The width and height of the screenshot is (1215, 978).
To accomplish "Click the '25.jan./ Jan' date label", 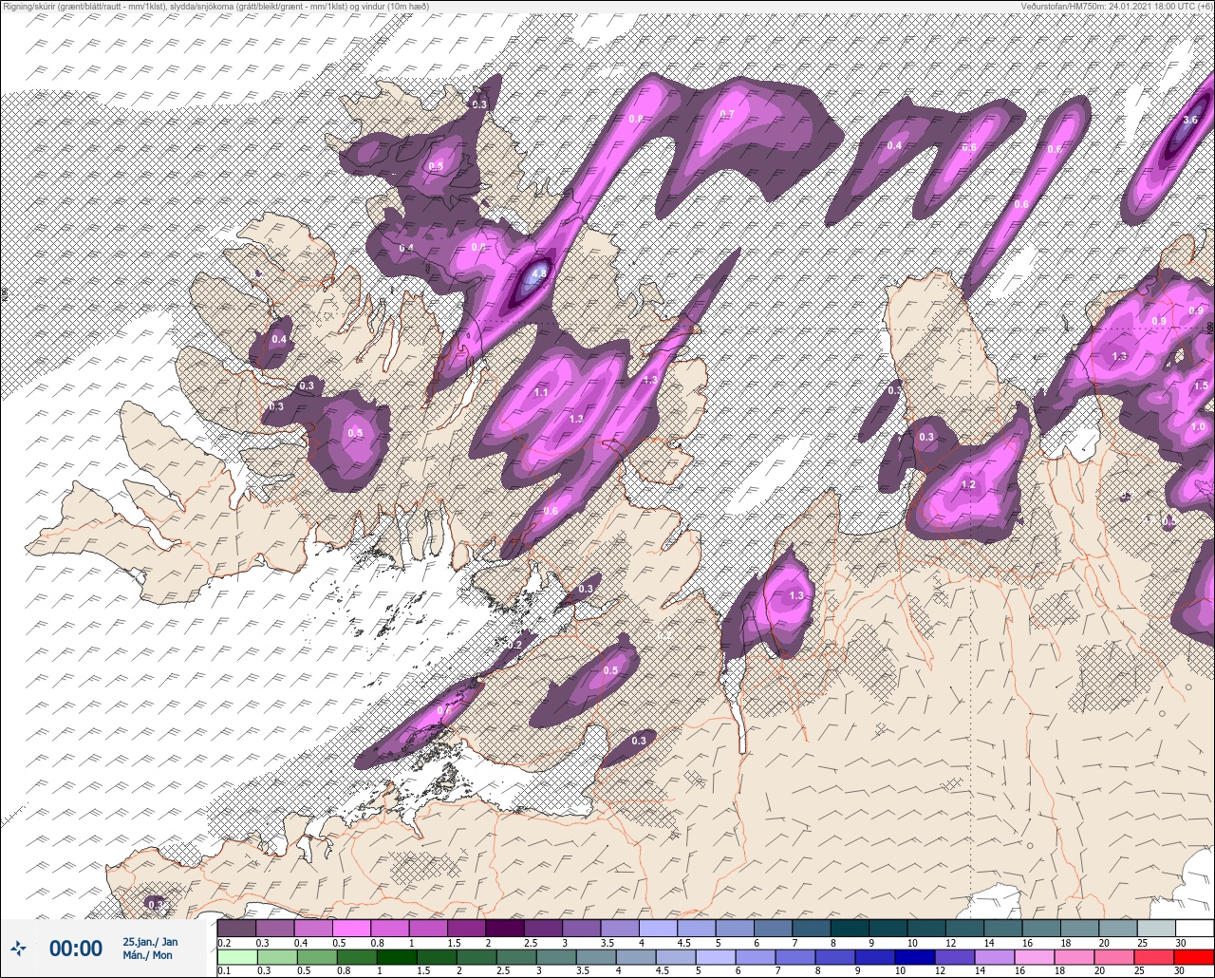I will pos(150,941).
